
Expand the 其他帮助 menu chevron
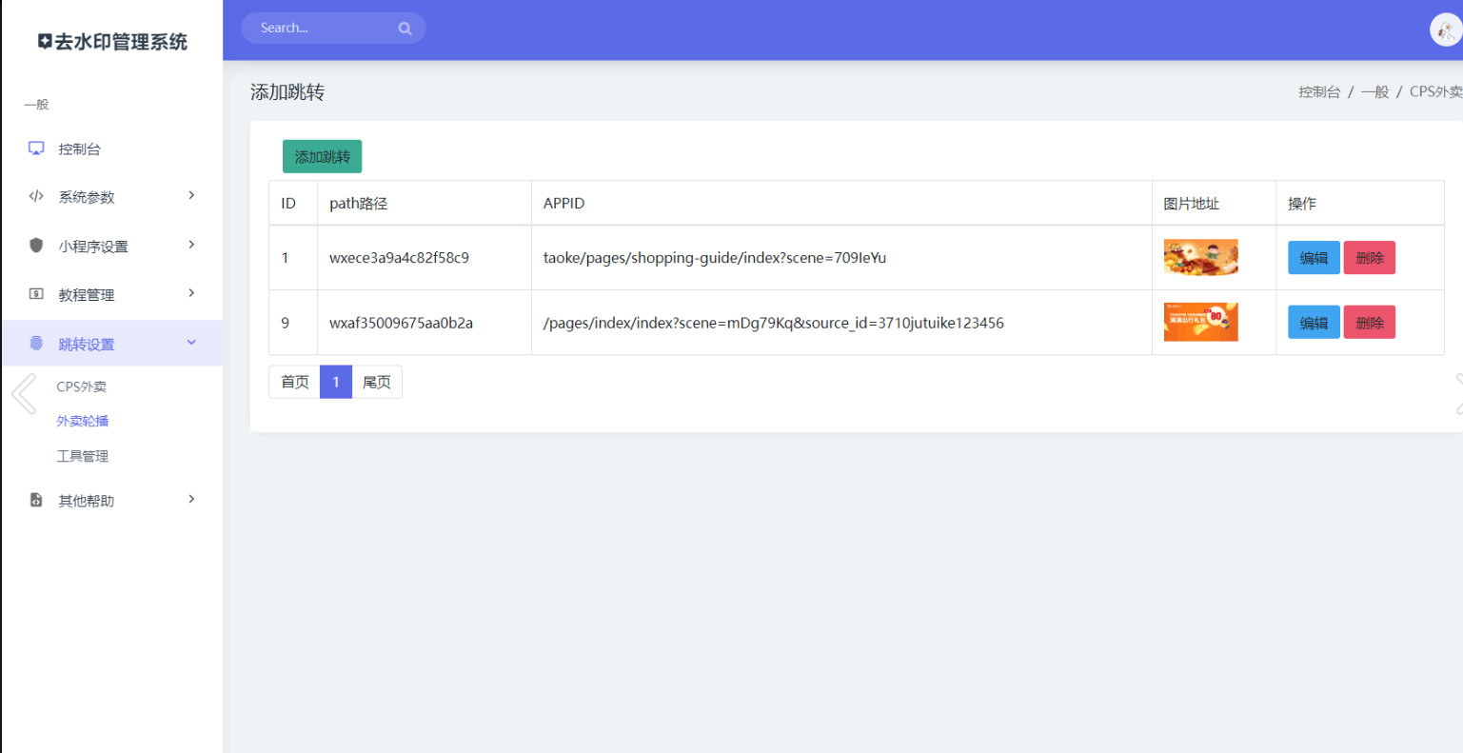[191, 499]
